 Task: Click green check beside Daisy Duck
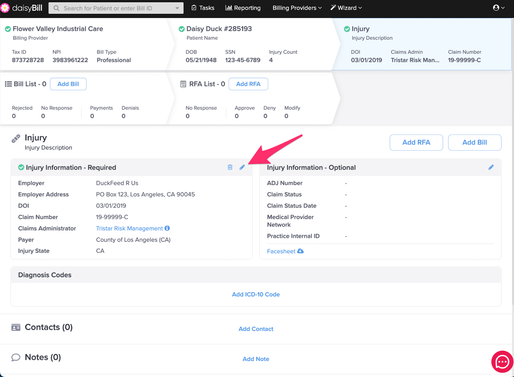pyautogui.click(x=182, y=29)
